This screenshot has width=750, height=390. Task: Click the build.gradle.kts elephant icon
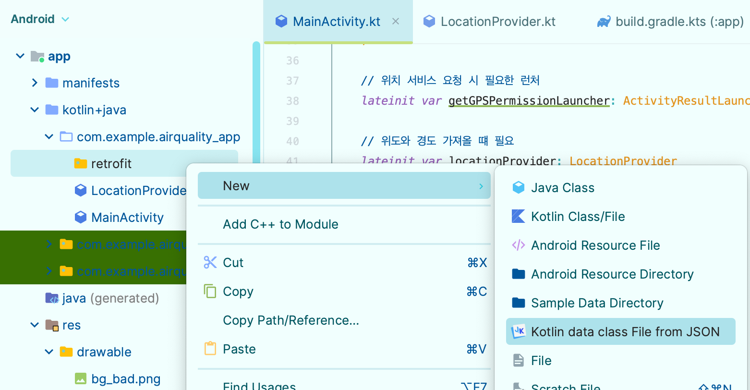point(604,22)
